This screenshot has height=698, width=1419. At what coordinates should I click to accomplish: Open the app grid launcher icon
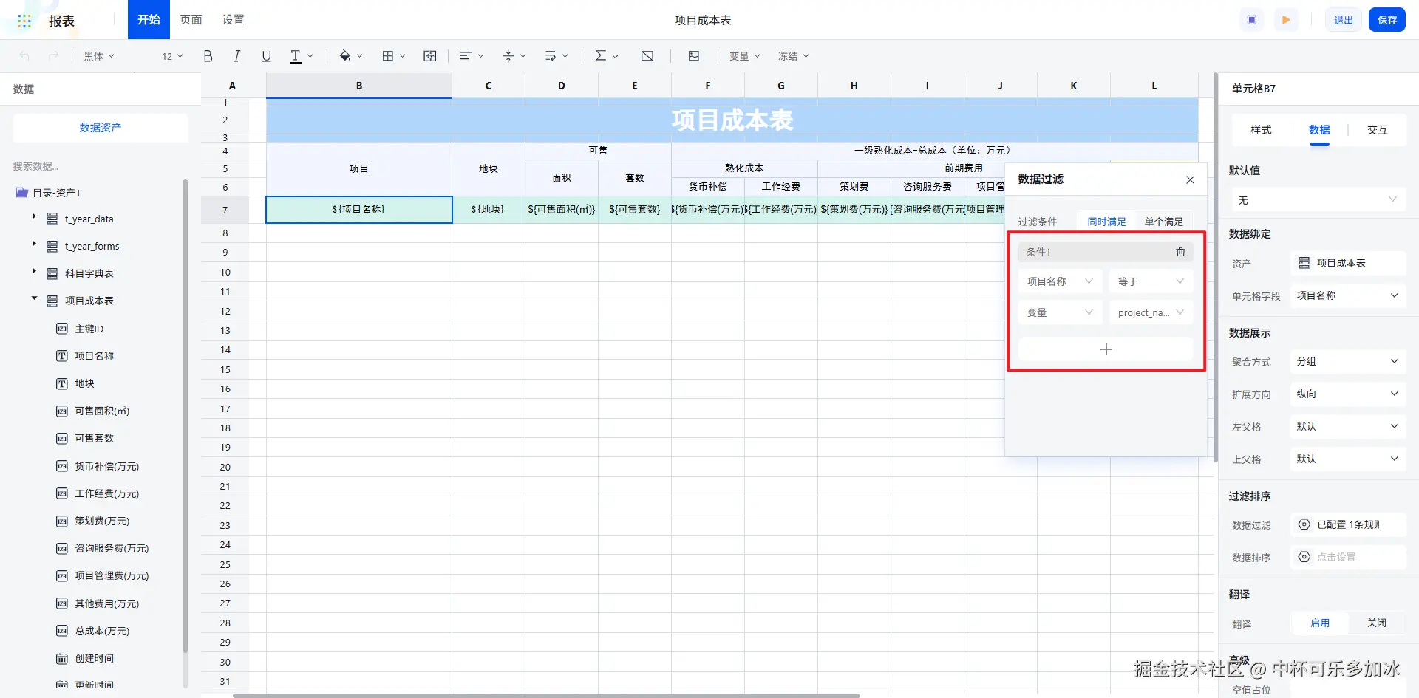pyautogui.click(x=24, y=21)
